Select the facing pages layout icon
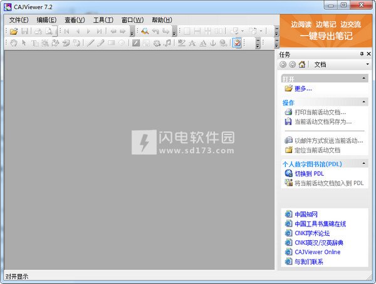Image resolution: width=376 pixels, height=284 pixels. 219,31
